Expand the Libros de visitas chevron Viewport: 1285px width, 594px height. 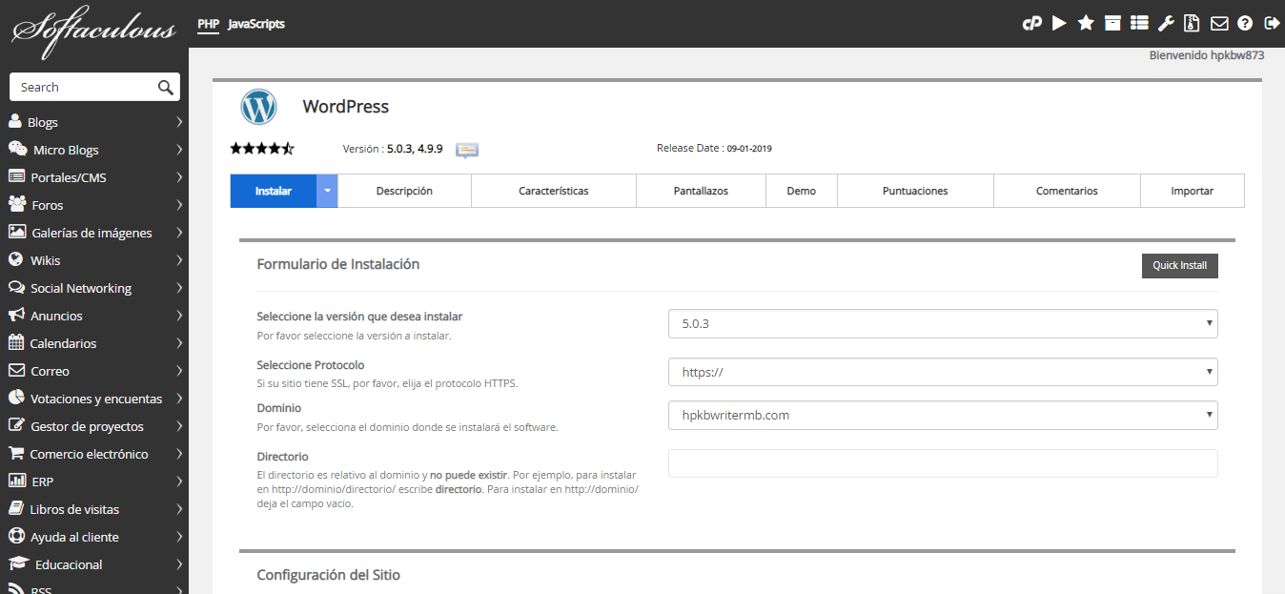coord(179,509)
